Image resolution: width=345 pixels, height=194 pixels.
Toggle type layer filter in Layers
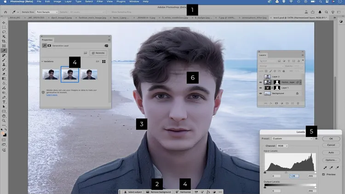(289, 61)
